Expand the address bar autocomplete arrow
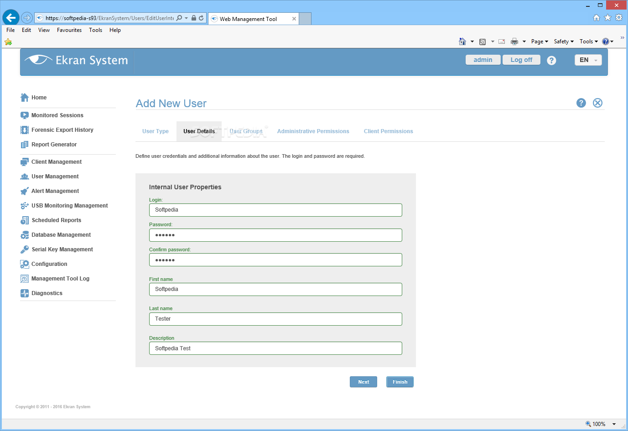Screen dimensions: 628x431 [187, 18]
